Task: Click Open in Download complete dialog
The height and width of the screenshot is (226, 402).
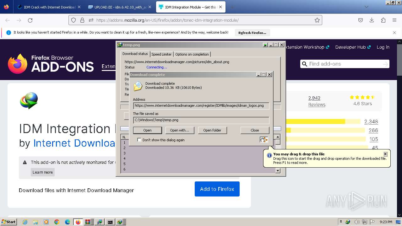Action: (147, 130)
